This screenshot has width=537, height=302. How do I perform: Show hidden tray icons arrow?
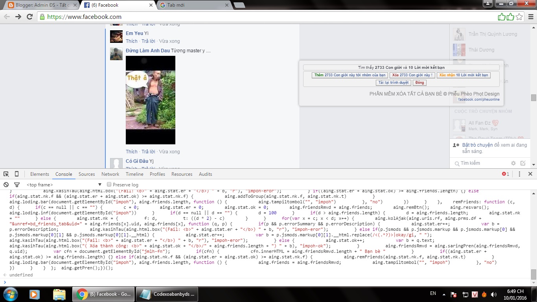click(x=444, y=294)
